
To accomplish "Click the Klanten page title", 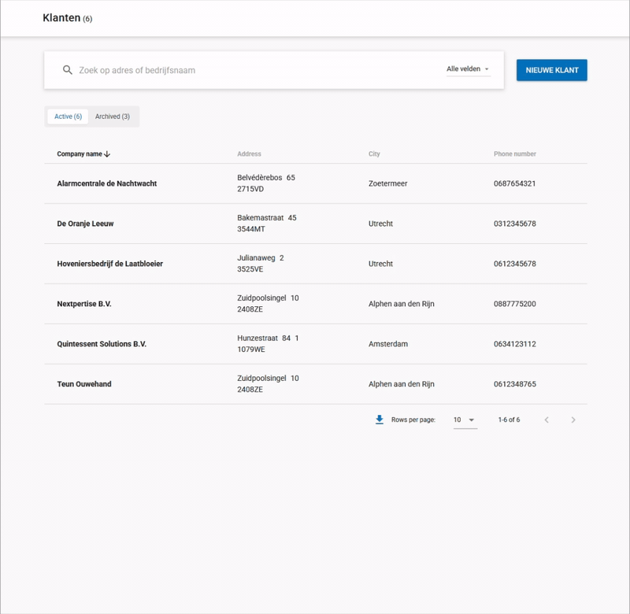I will tap(61, 18).
